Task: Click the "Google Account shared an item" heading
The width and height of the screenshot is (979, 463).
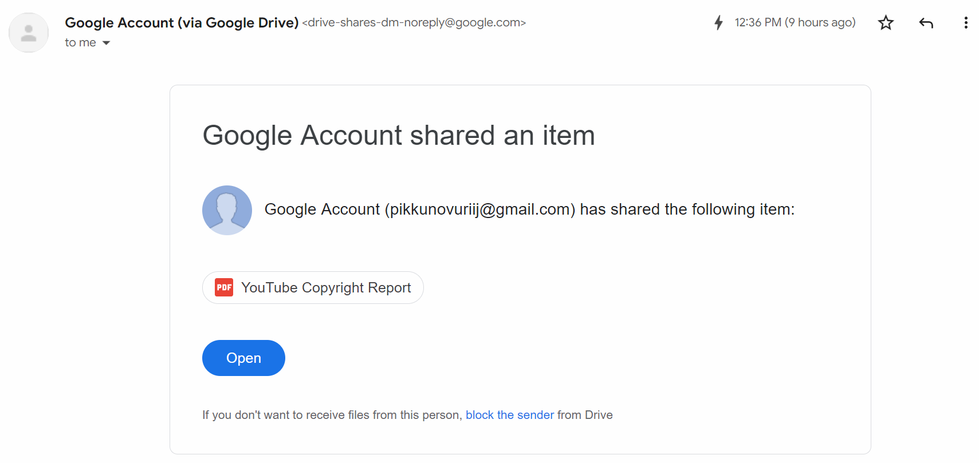Action: coord(399,136)
